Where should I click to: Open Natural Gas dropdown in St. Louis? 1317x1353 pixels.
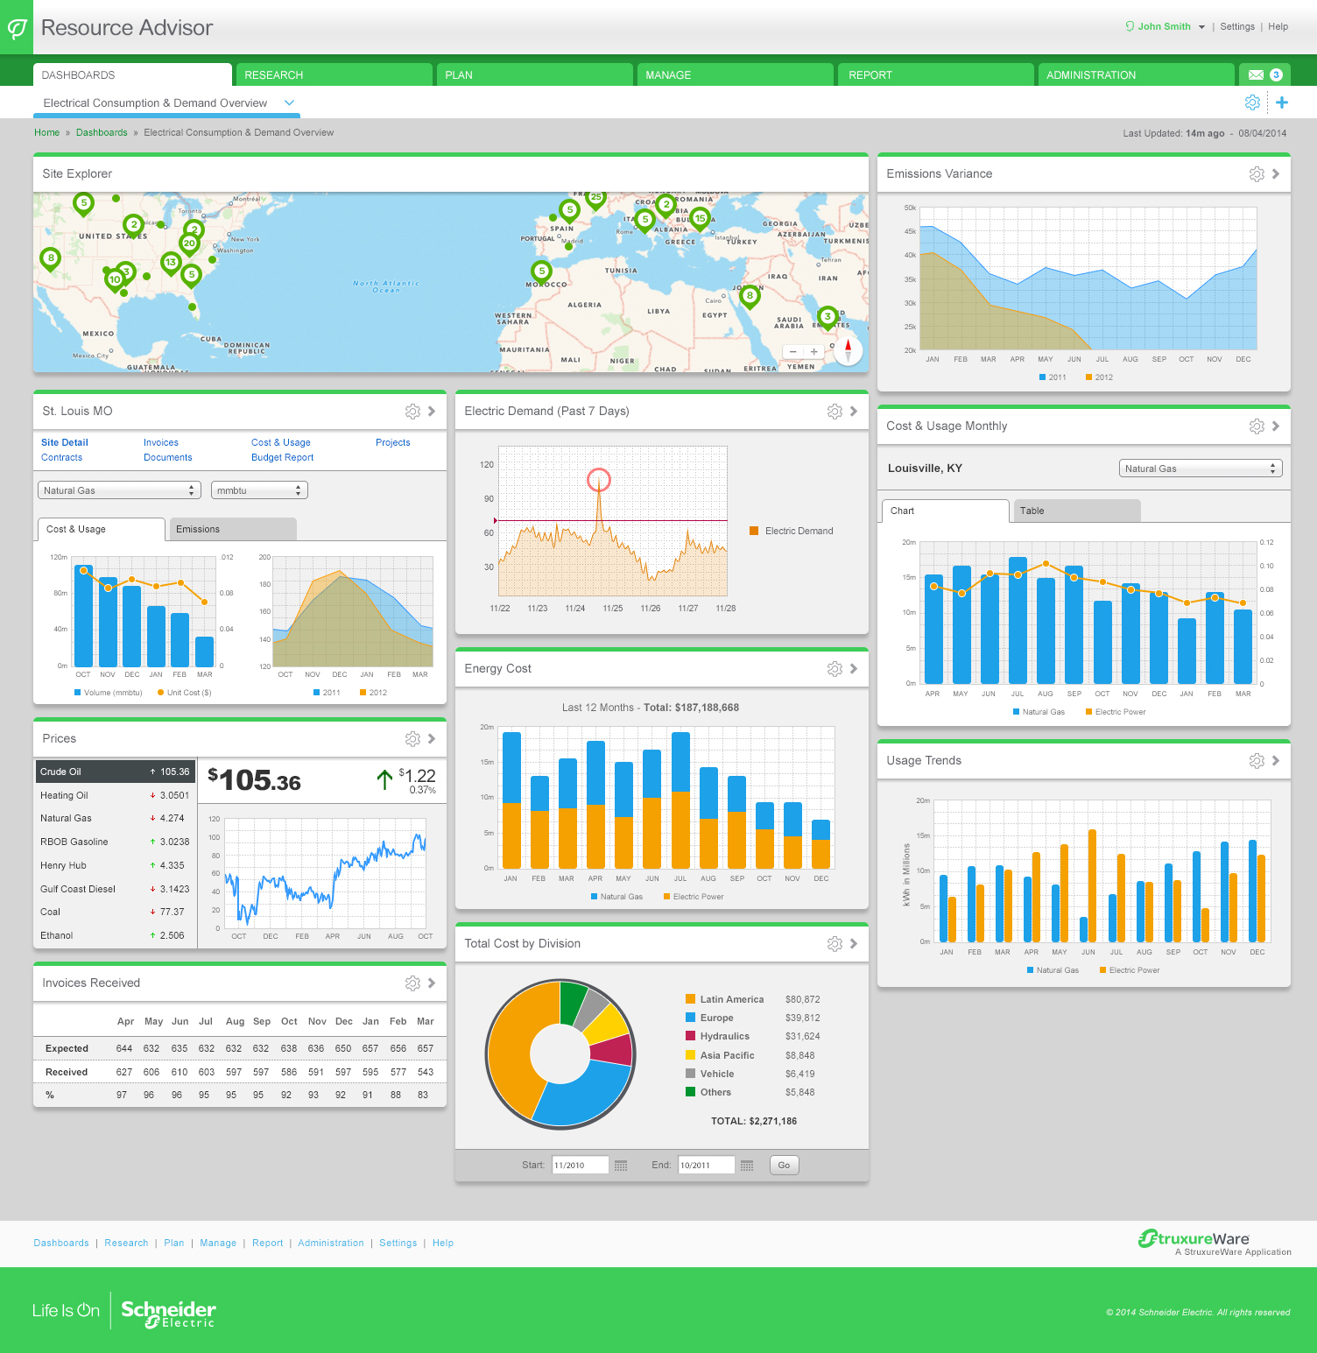119,490
